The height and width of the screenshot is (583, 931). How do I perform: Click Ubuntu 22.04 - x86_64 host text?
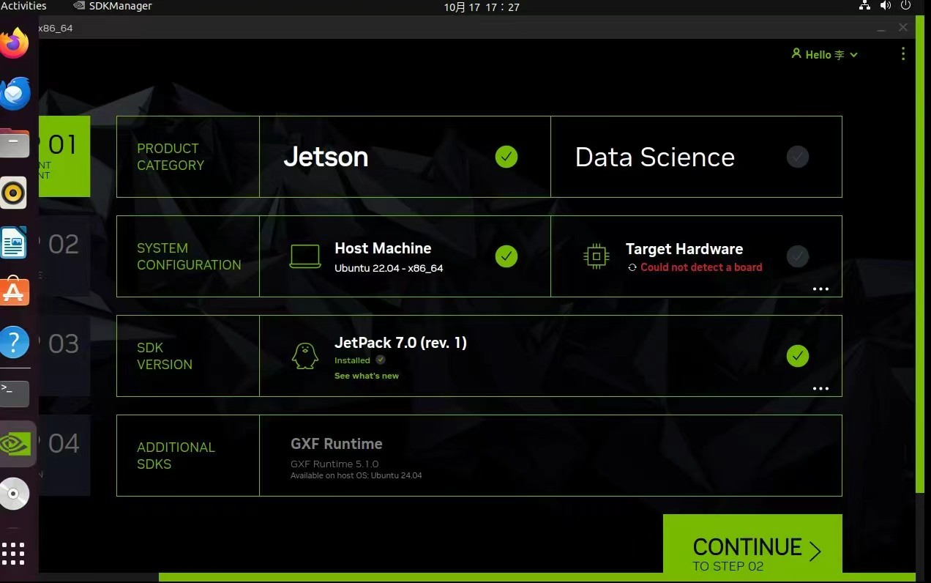pos(389,268)
